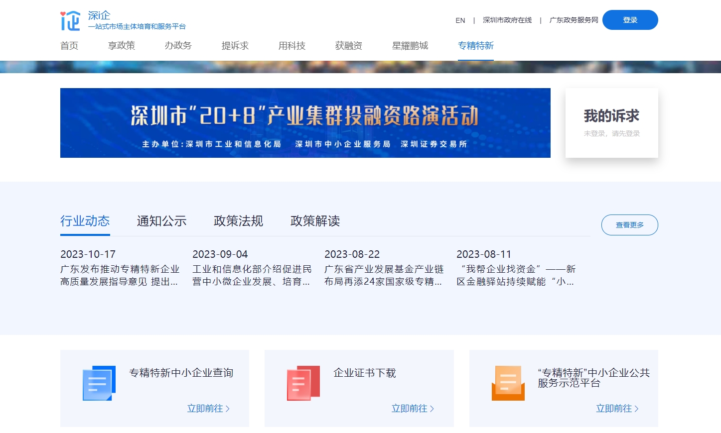Click the blue document icon for 专精特新中小企业查询
721x433 pixels.
[x=99, y=383]
